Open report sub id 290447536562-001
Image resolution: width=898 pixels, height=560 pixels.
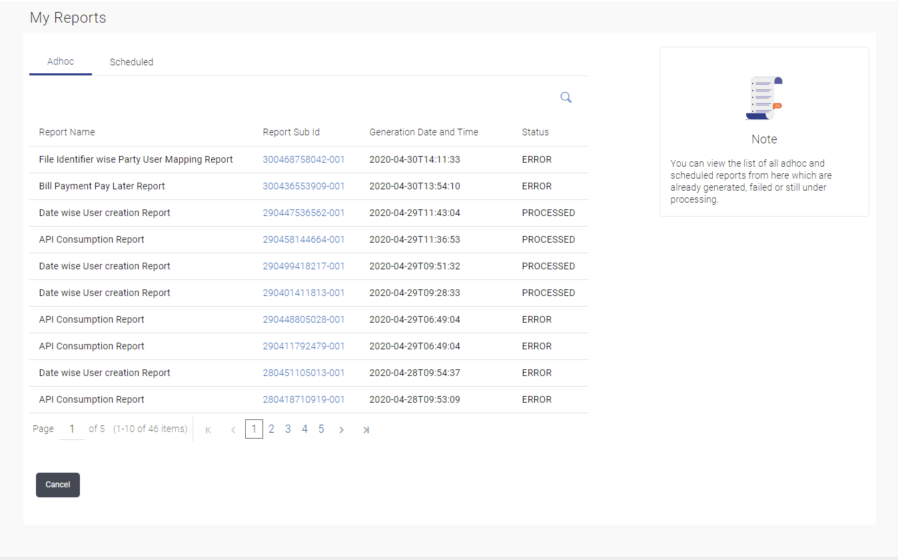[x=304, y=213]
